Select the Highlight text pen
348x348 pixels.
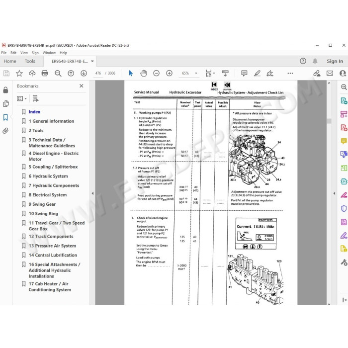coord(257,73)
